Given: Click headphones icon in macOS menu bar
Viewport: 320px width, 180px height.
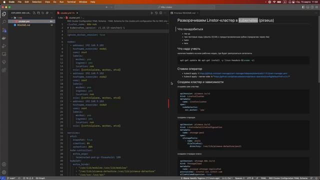Looking at the screenshot, I should coord(290,2).
